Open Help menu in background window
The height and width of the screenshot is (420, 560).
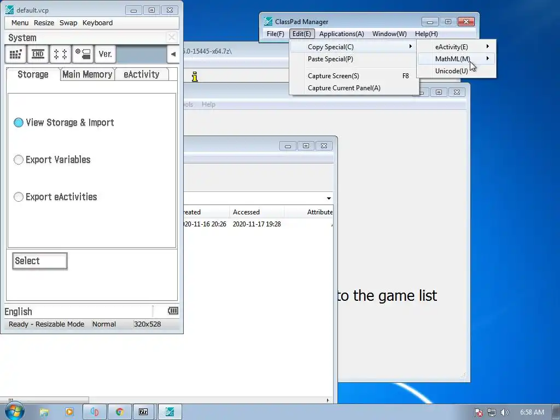(208, 104)
